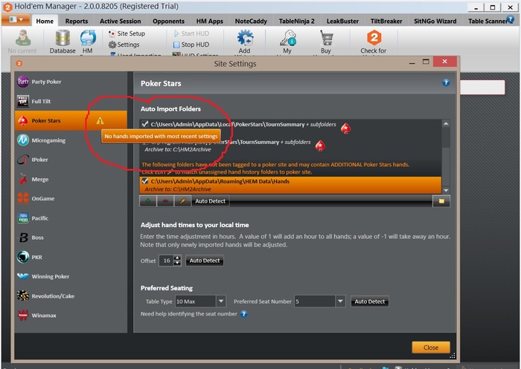The image size is (521, 369).
Task: Select Winamax in the site list
Action: [71, 316]
